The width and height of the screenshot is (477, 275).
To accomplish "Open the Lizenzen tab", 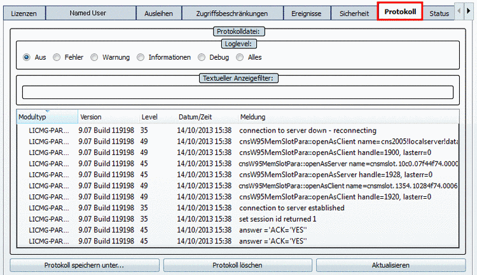I will 24,13.
